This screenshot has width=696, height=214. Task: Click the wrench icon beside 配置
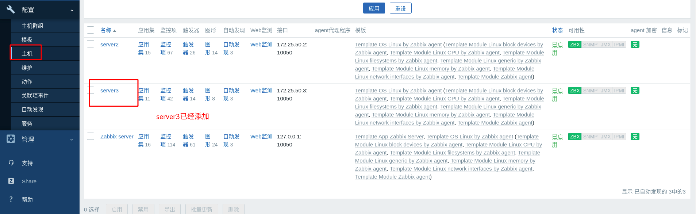(11, 9)
